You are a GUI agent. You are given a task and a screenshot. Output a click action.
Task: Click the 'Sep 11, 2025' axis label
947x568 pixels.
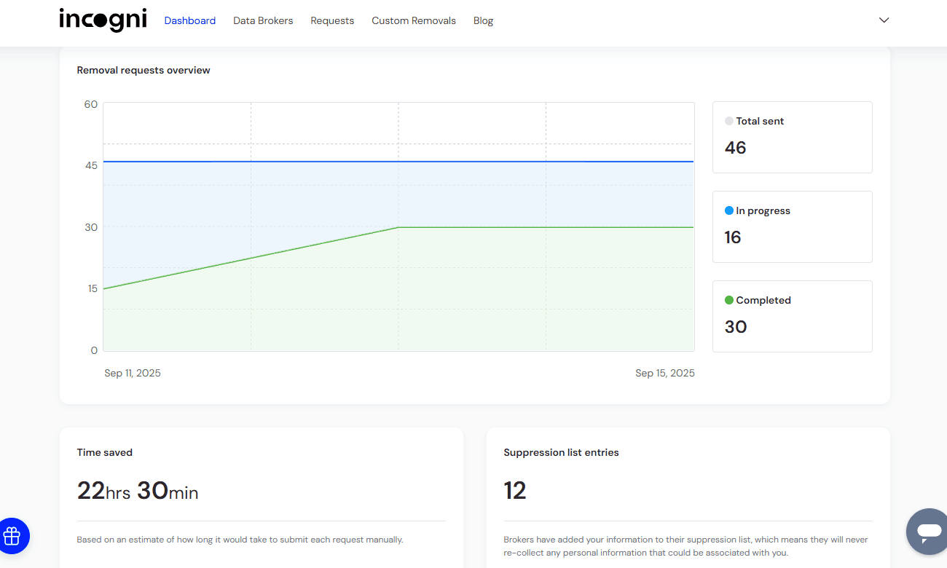(133, 373)
